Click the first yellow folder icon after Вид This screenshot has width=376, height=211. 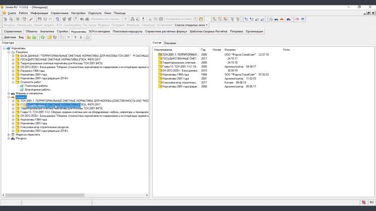pos(29,38)
